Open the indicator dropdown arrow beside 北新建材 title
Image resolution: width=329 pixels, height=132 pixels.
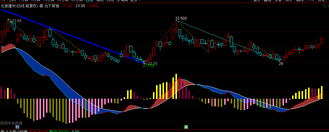[41, 6]
